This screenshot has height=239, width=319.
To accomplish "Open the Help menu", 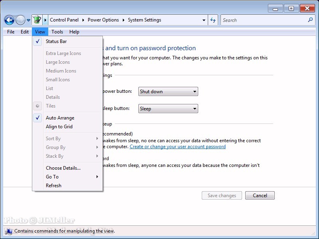I will click(x=74, y=32).
